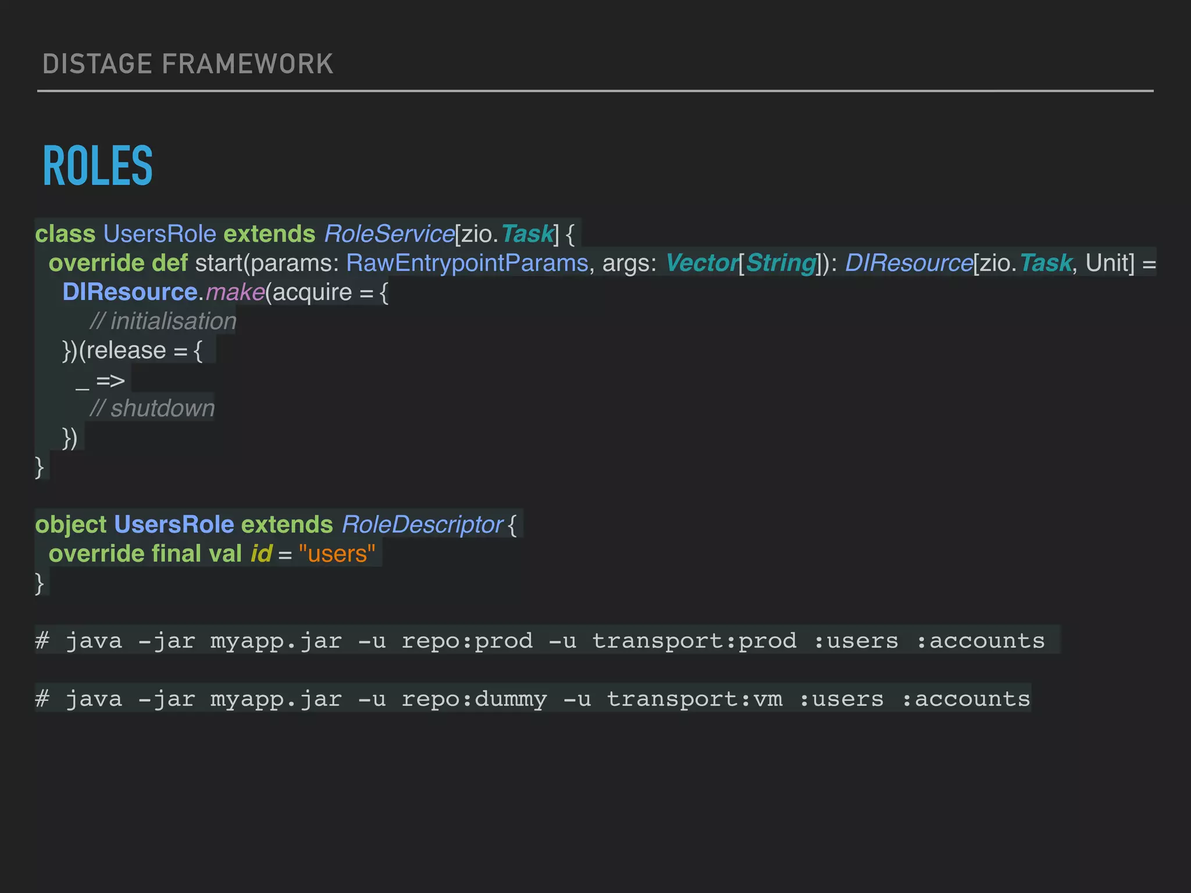This screenshot has width=1191, height=893.
Task: Click the transport:prod command argument
Action: tap(694, 641)
